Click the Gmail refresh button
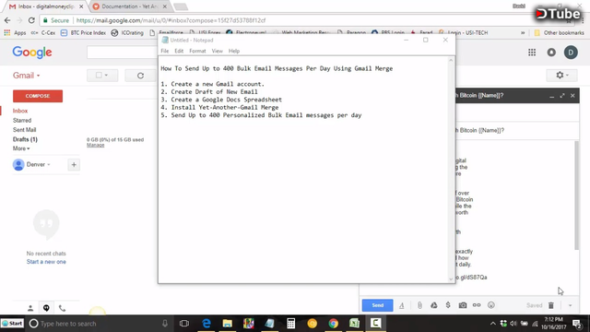 pos(140,76)
